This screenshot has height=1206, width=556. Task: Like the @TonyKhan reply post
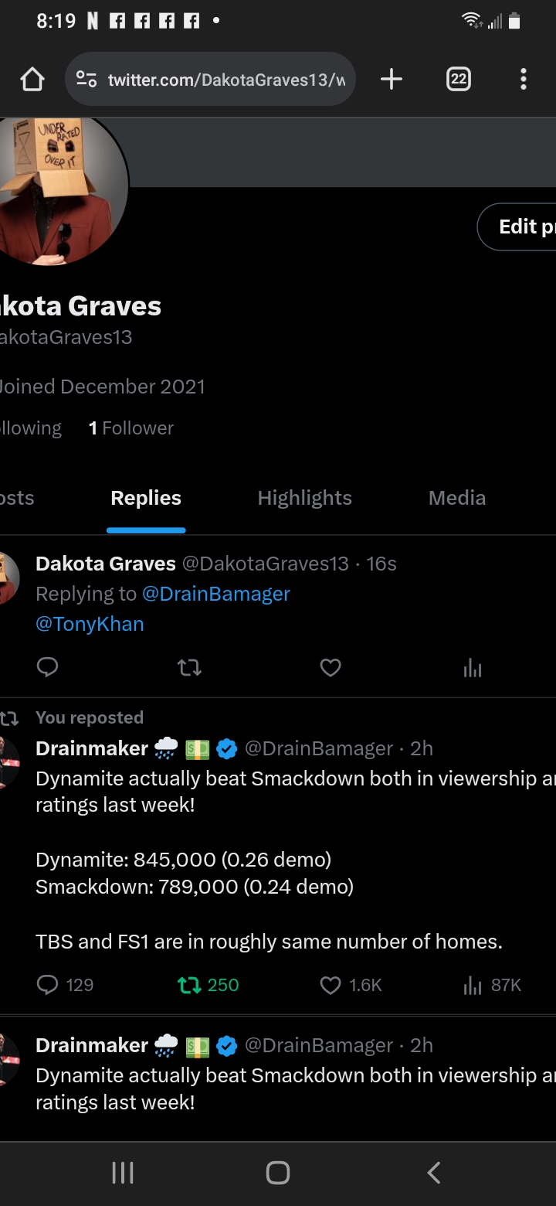pyautogui.click(x=331, y=667)
